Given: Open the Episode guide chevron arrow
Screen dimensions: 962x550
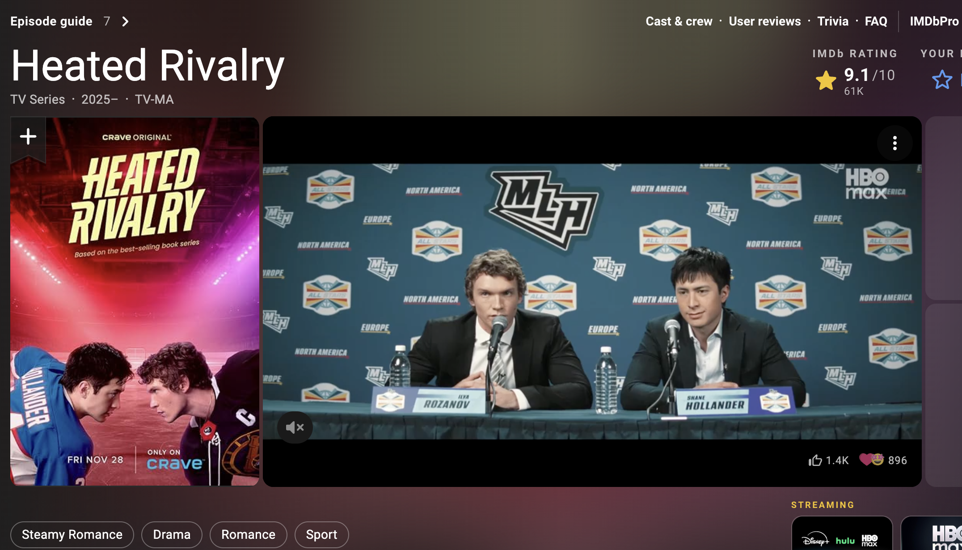Looking at the screenshot, I should (126, 21).
